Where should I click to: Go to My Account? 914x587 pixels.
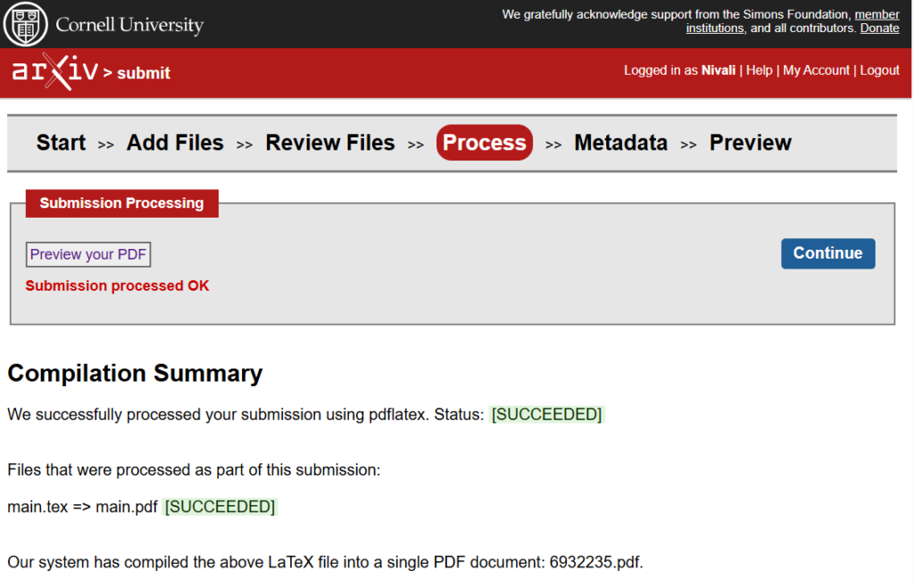point(816,70)
